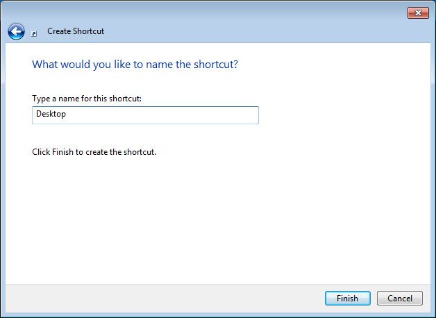Click the footer area below the Cancel button
This screenshot has height=318, width=436.
(400, 309)
